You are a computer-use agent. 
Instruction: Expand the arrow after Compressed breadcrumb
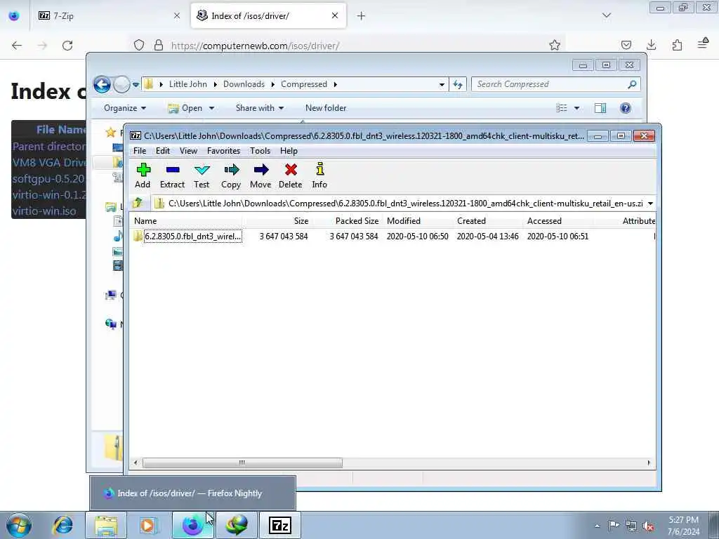pos(335,85)
